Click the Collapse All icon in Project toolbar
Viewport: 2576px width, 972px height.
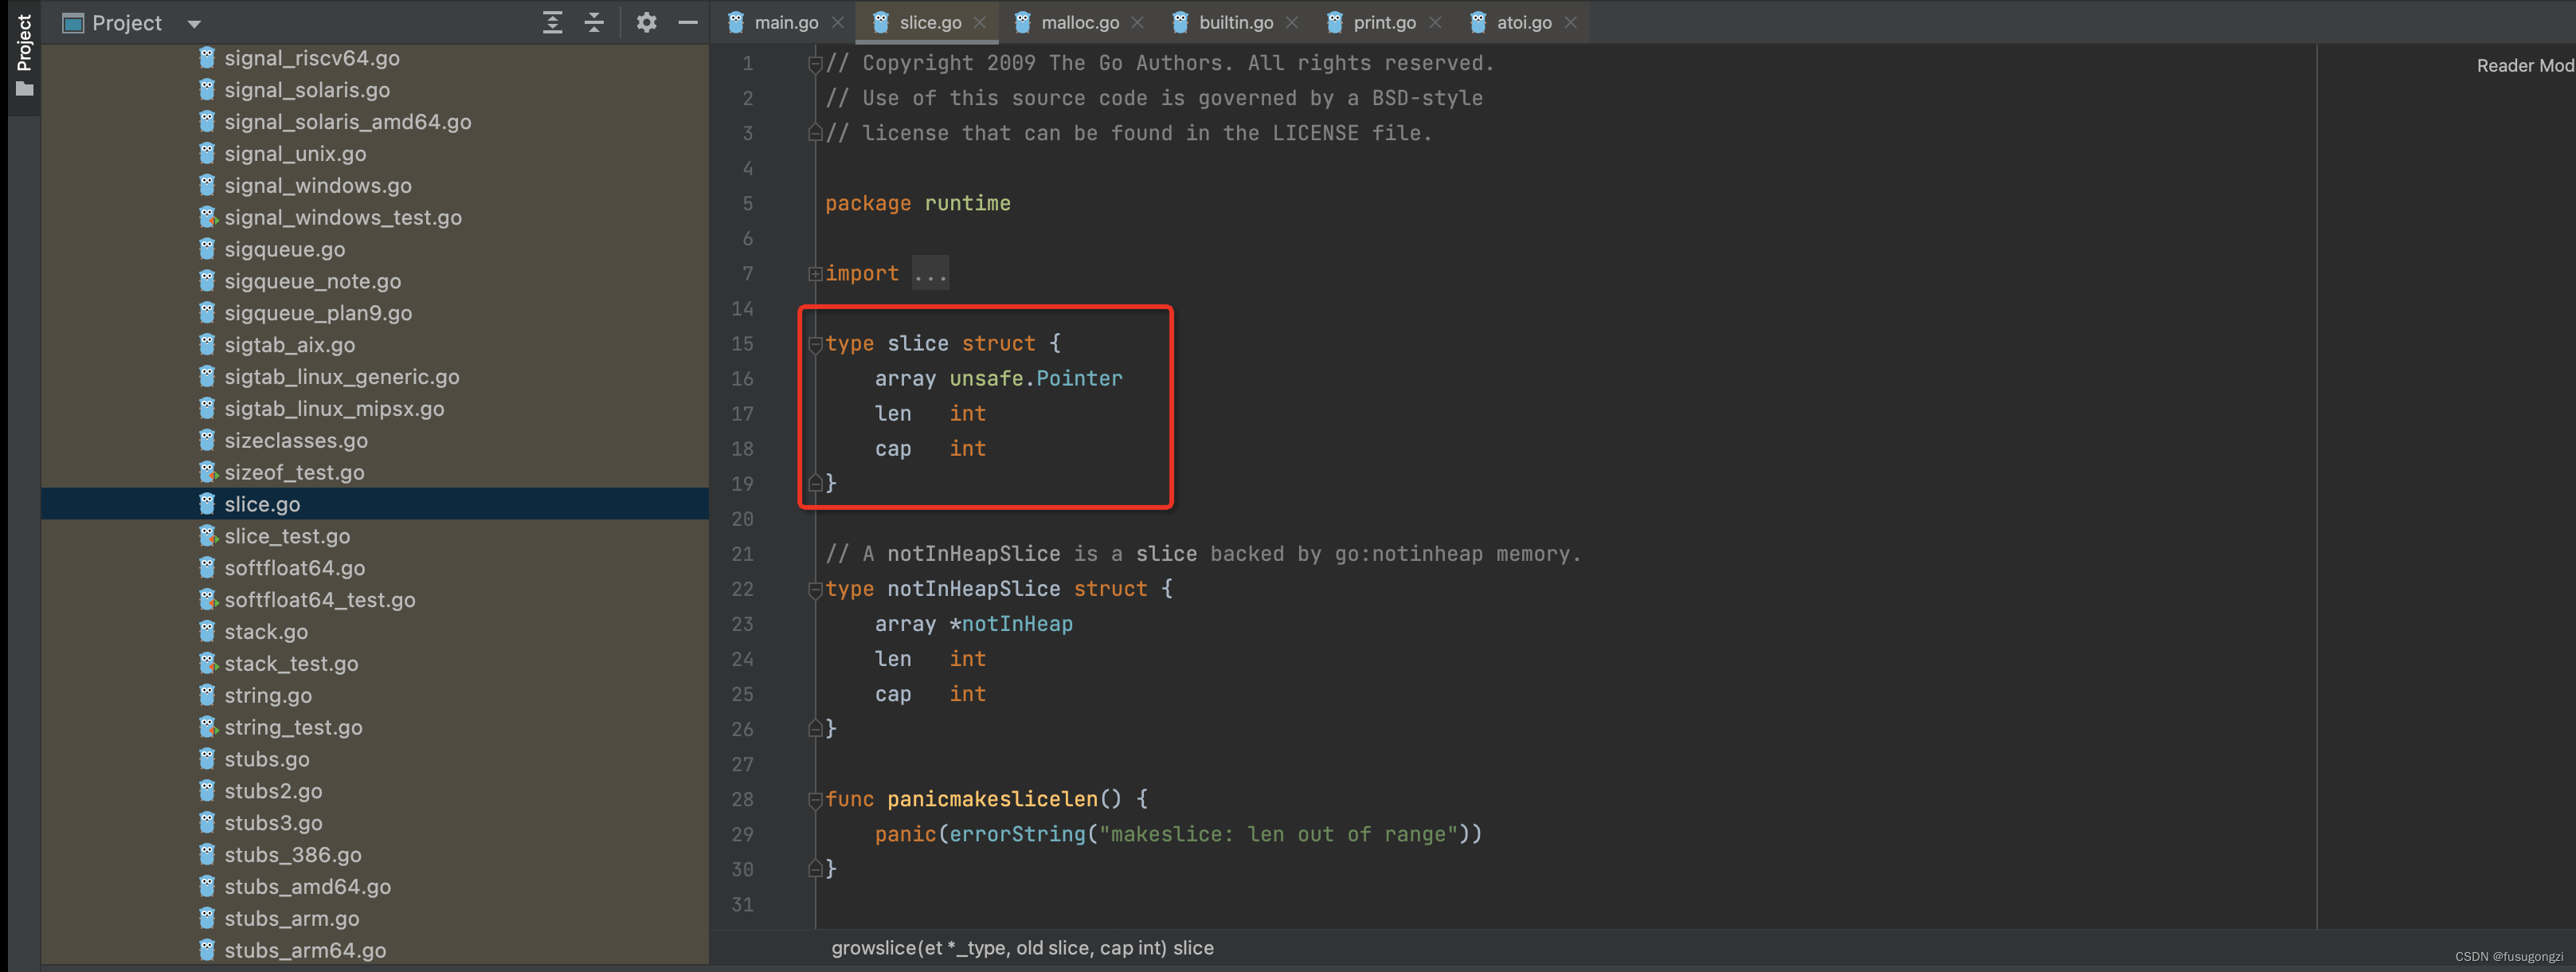point(594,22)
